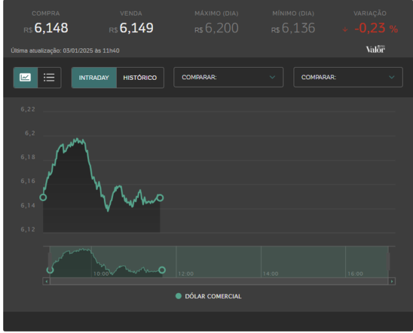Screen dimensions: 413x333
Task: Open the second COMPARAR dropdown
Action: (x=348, y=77)
